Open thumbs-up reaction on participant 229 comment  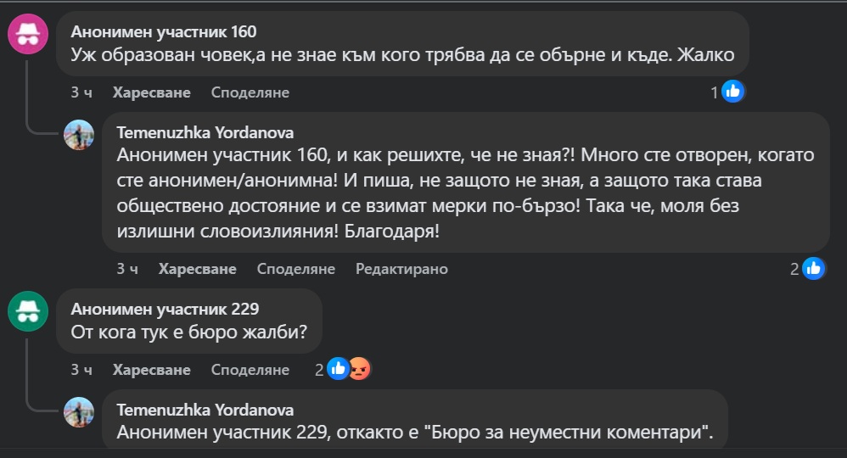tap(338, 369)
